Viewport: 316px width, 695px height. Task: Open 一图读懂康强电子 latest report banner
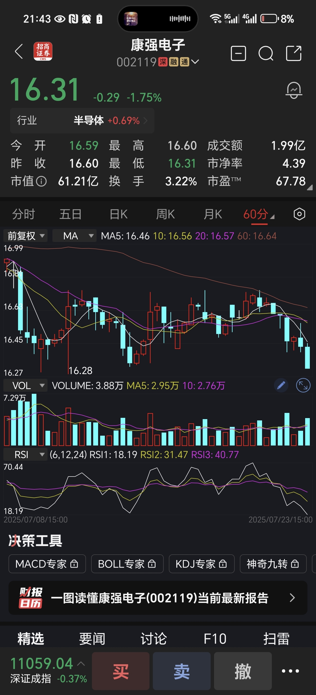pos(158,598)
